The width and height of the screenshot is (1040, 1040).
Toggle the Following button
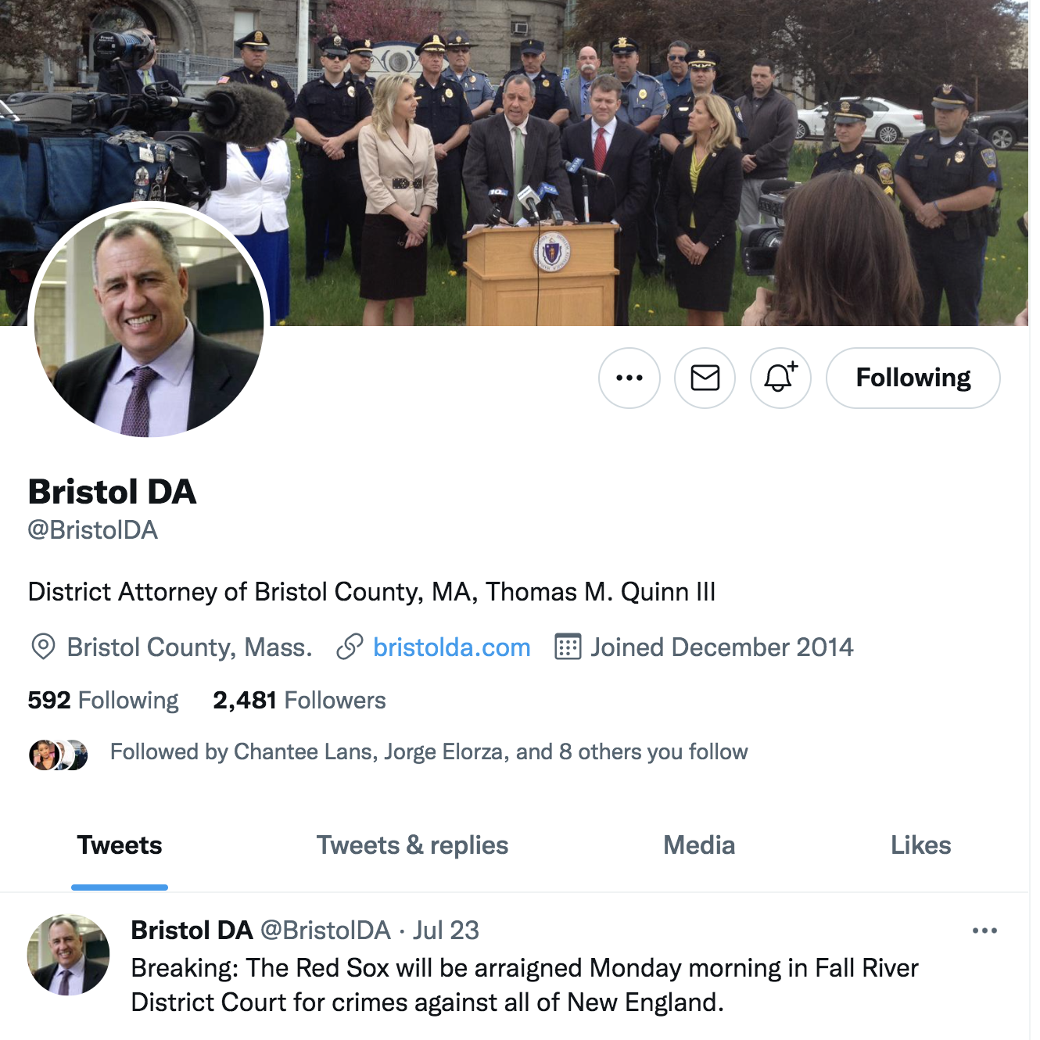[913, 378]
